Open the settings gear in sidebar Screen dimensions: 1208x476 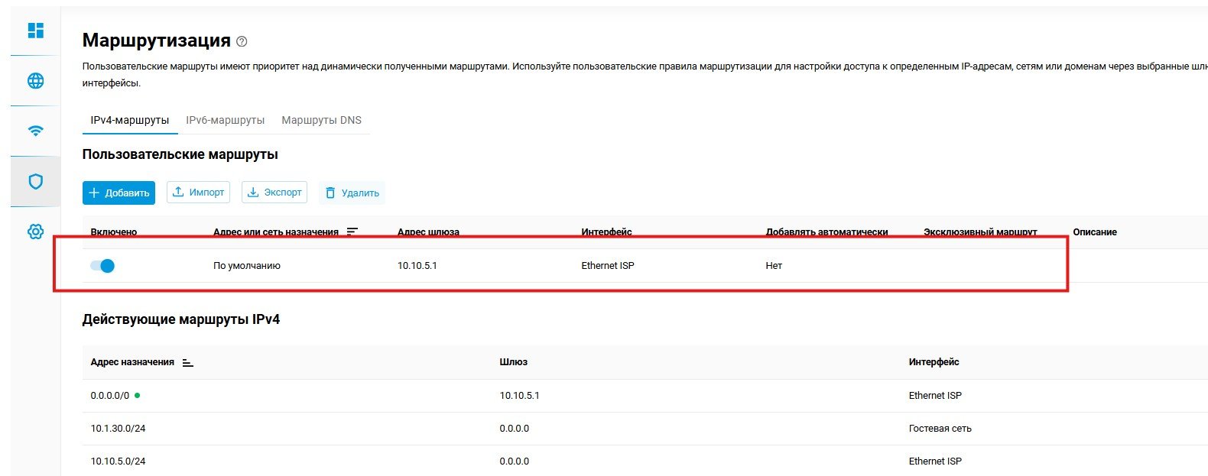coord(35,232)
